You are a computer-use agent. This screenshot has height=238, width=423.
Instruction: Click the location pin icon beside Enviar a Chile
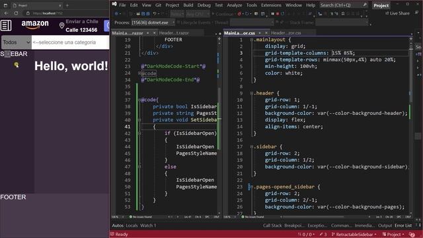tap(61, 26)
